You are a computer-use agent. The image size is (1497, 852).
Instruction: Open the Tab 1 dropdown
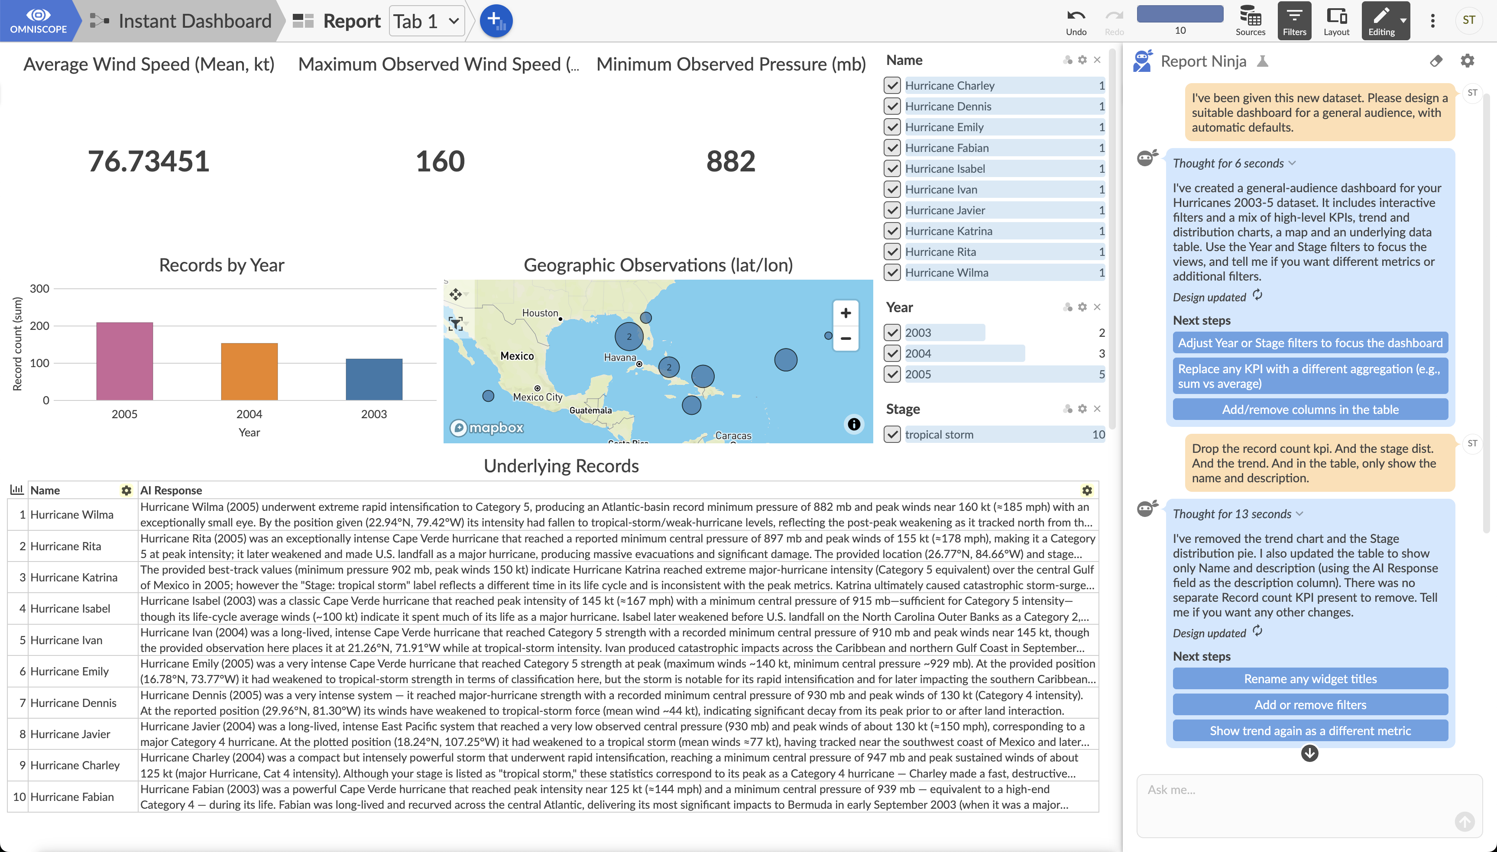[x=426, y=21]
